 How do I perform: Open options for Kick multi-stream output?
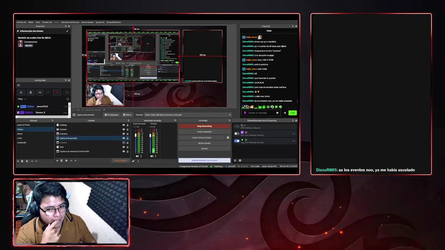coord(294,141)
